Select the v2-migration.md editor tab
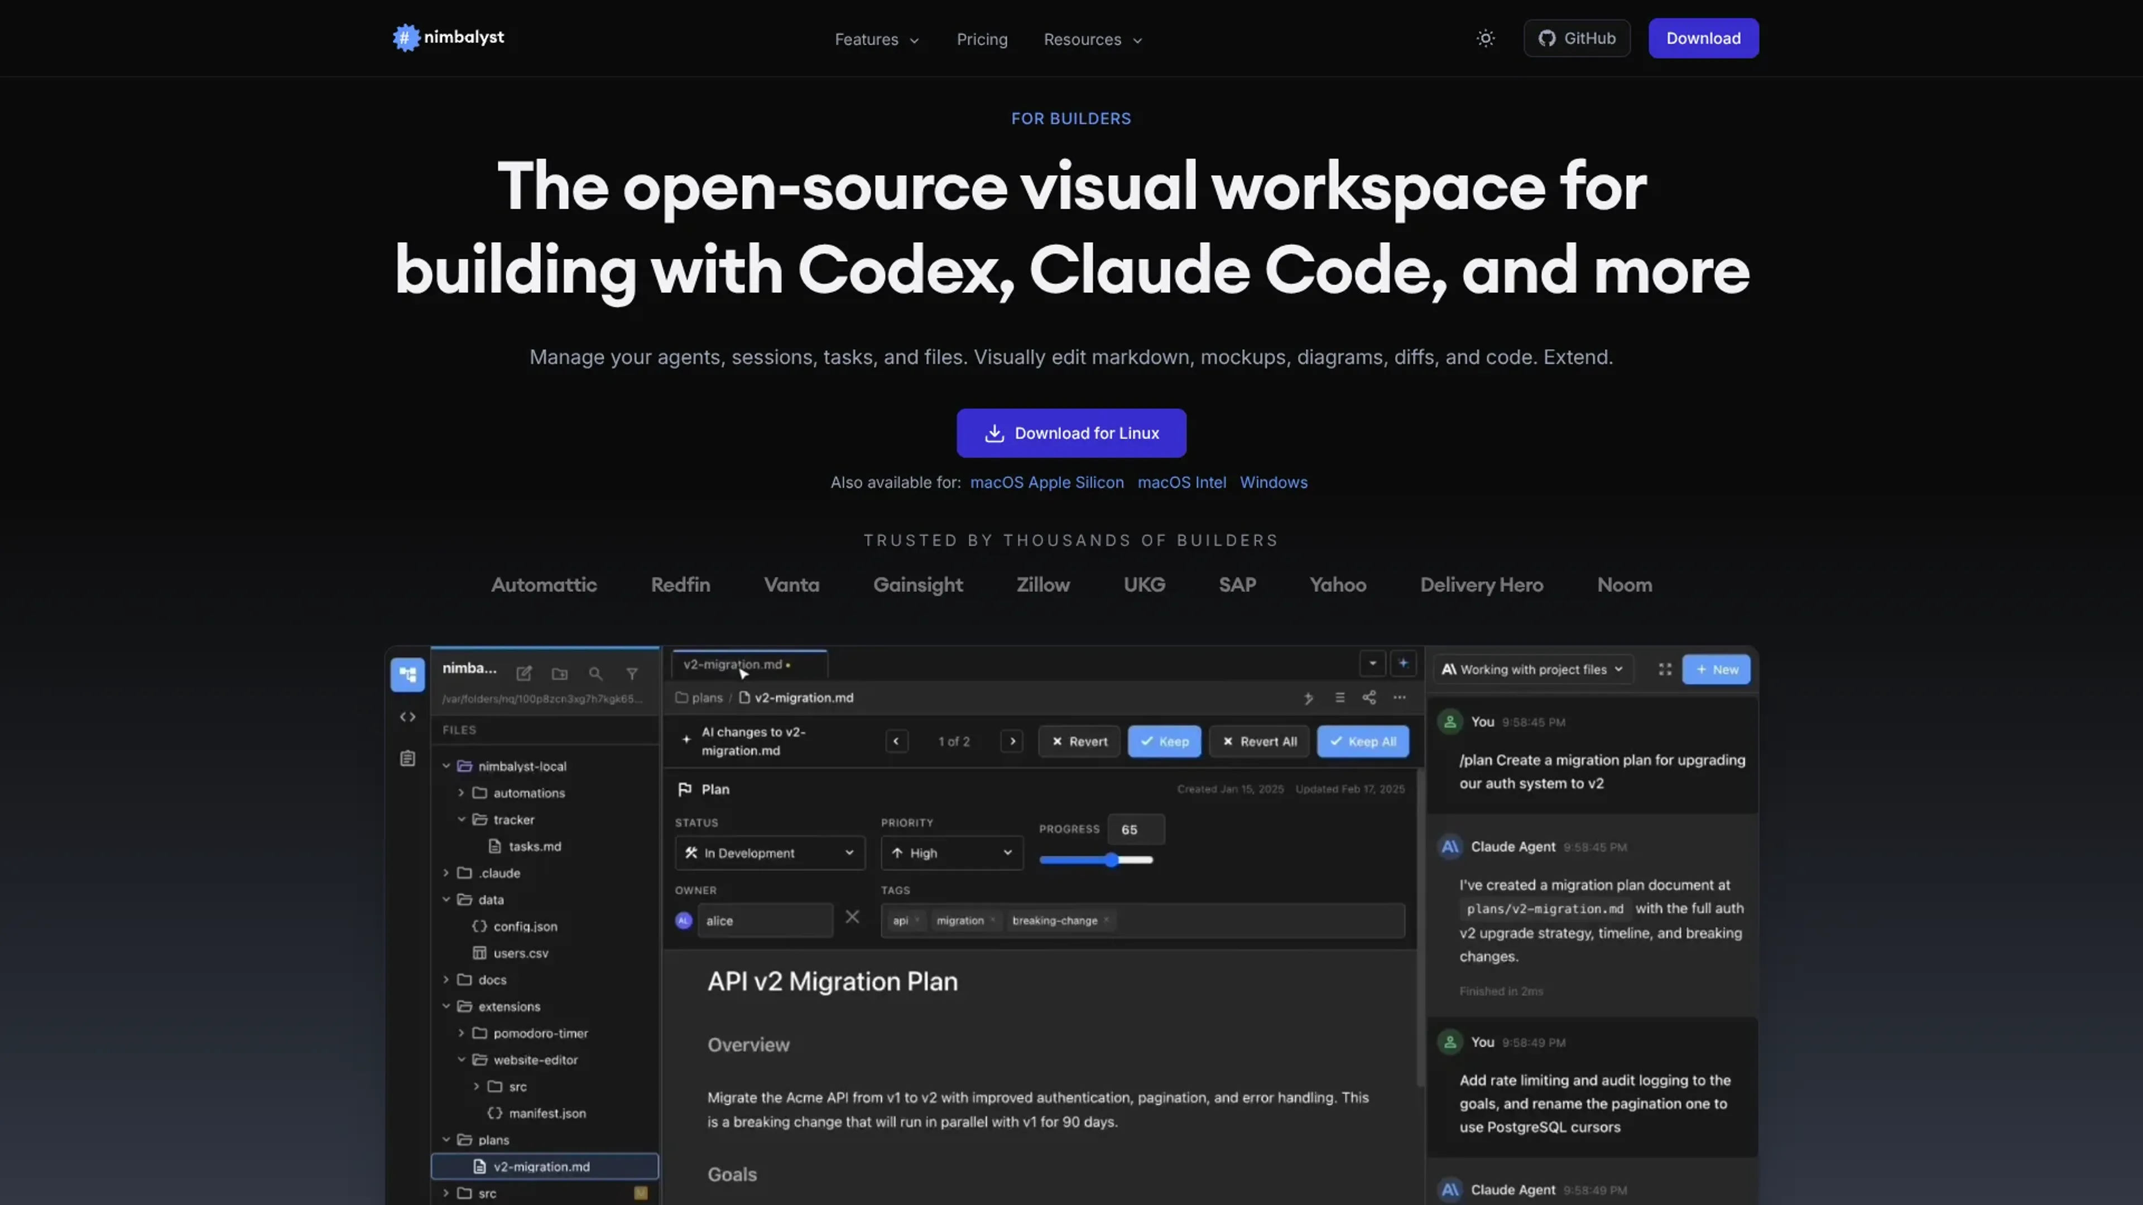The width and height of the screenshot is (2143, 1205). (749, 664)
